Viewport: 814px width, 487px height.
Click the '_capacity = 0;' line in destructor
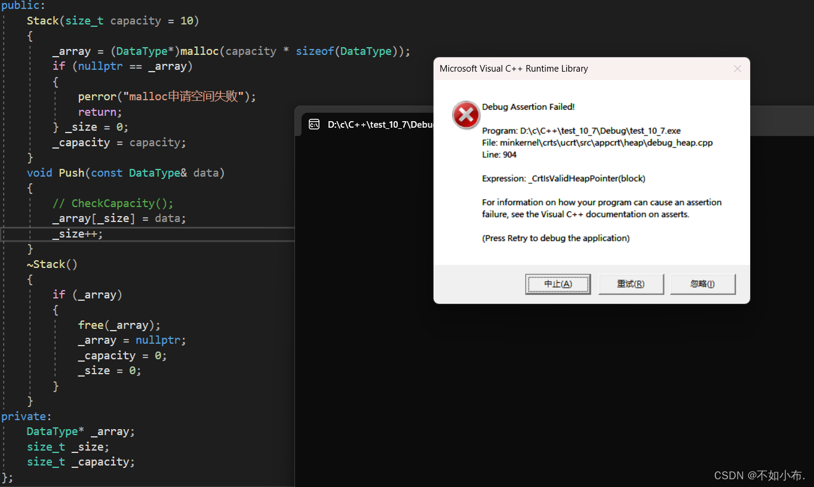122,356
